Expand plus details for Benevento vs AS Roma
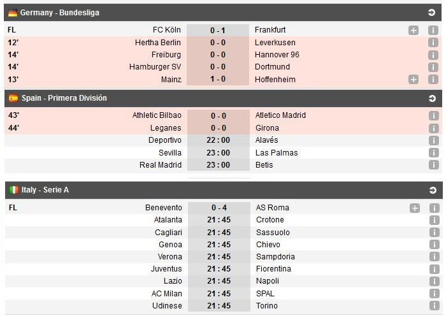The image size is (446, 318). click(415, 208)
